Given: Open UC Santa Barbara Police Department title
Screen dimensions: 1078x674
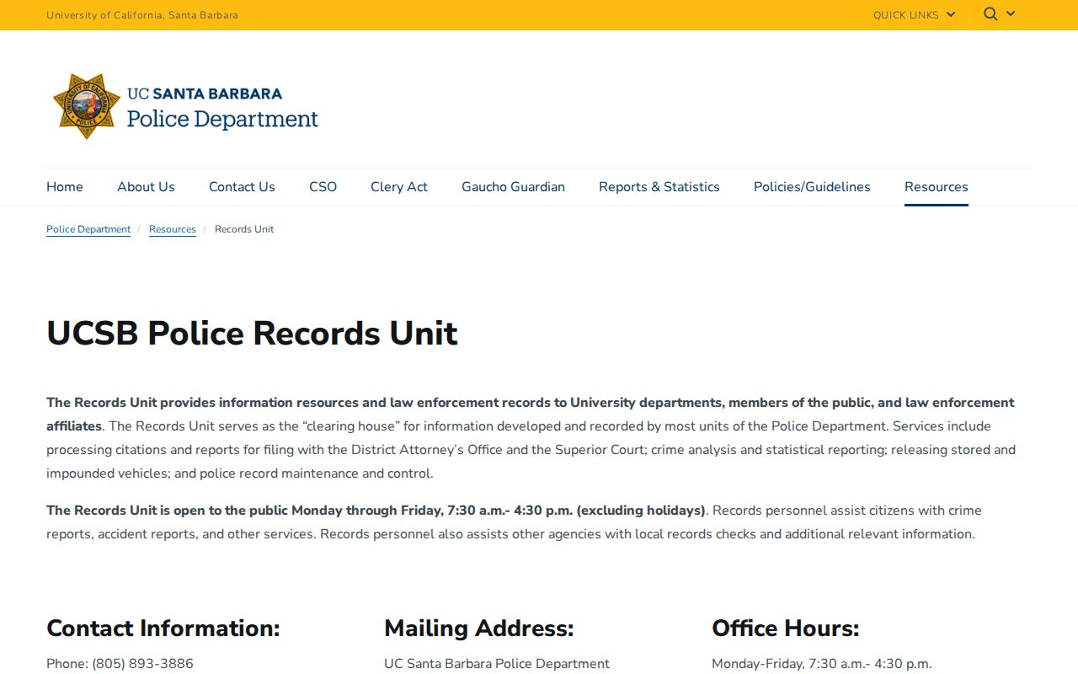Looking at the screenshot, I should point(222,108).
